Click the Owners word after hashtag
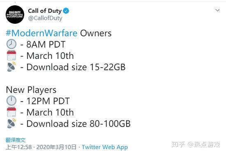This screenshot has height=154, width=226. click(x=96, y=33)
